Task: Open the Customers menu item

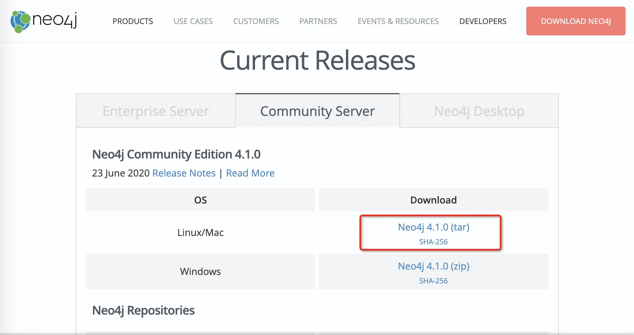Action: [x=256, y=21]
